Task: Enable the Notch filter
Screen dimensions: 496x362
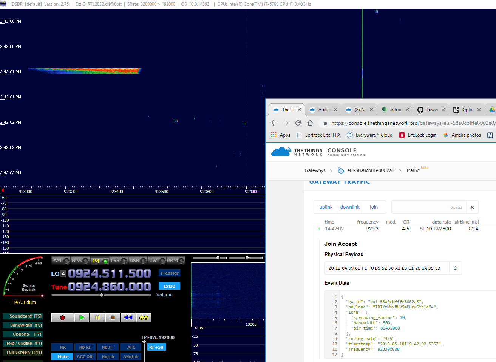Action: pos(108,357)
